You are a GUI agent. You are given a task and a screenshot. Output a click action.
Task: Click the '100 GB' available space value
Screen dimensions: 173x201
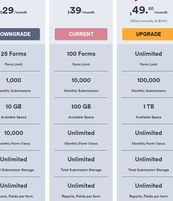81,107
